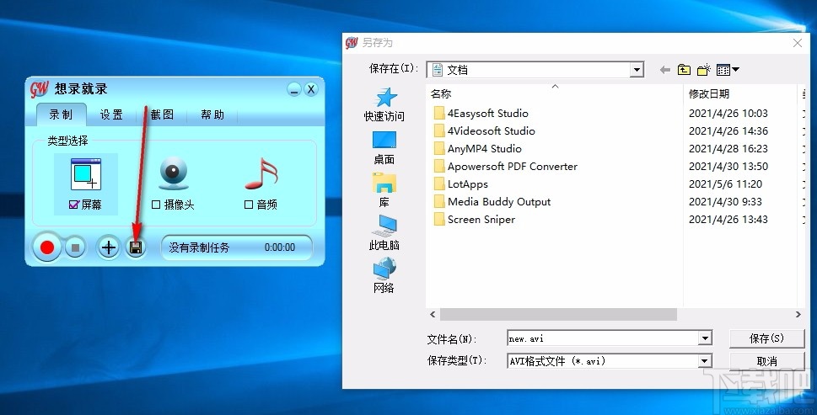817x415 pixels.
Task: Click the 保存(S) button
Action: [767, 338]
